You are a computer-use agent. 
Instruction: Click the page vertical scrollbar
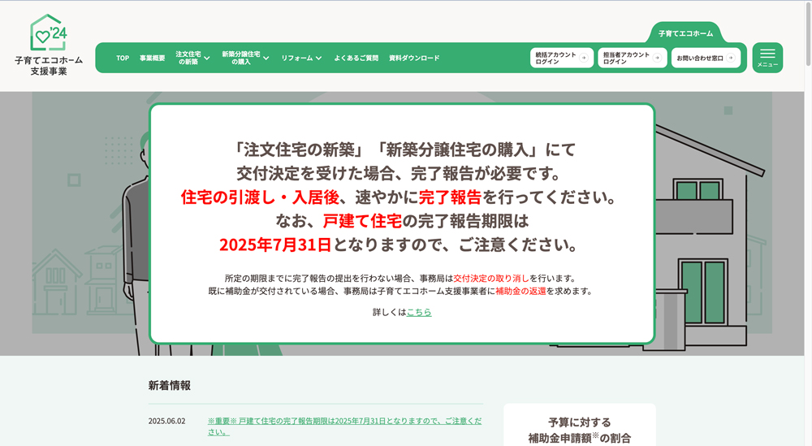tap(807, 244)
